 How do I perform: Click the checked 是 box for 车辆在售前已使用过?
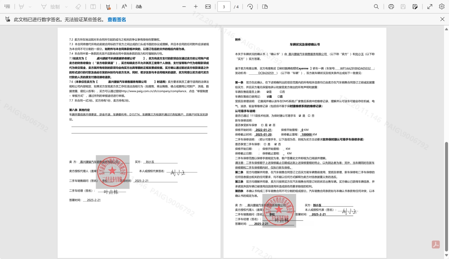click(268, 96)
